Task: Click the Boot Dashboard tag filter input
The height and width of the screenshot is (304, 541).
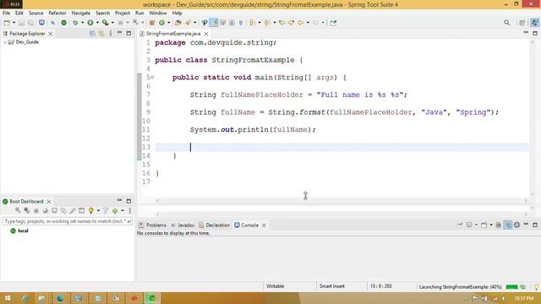Action: tap(68, 221)
